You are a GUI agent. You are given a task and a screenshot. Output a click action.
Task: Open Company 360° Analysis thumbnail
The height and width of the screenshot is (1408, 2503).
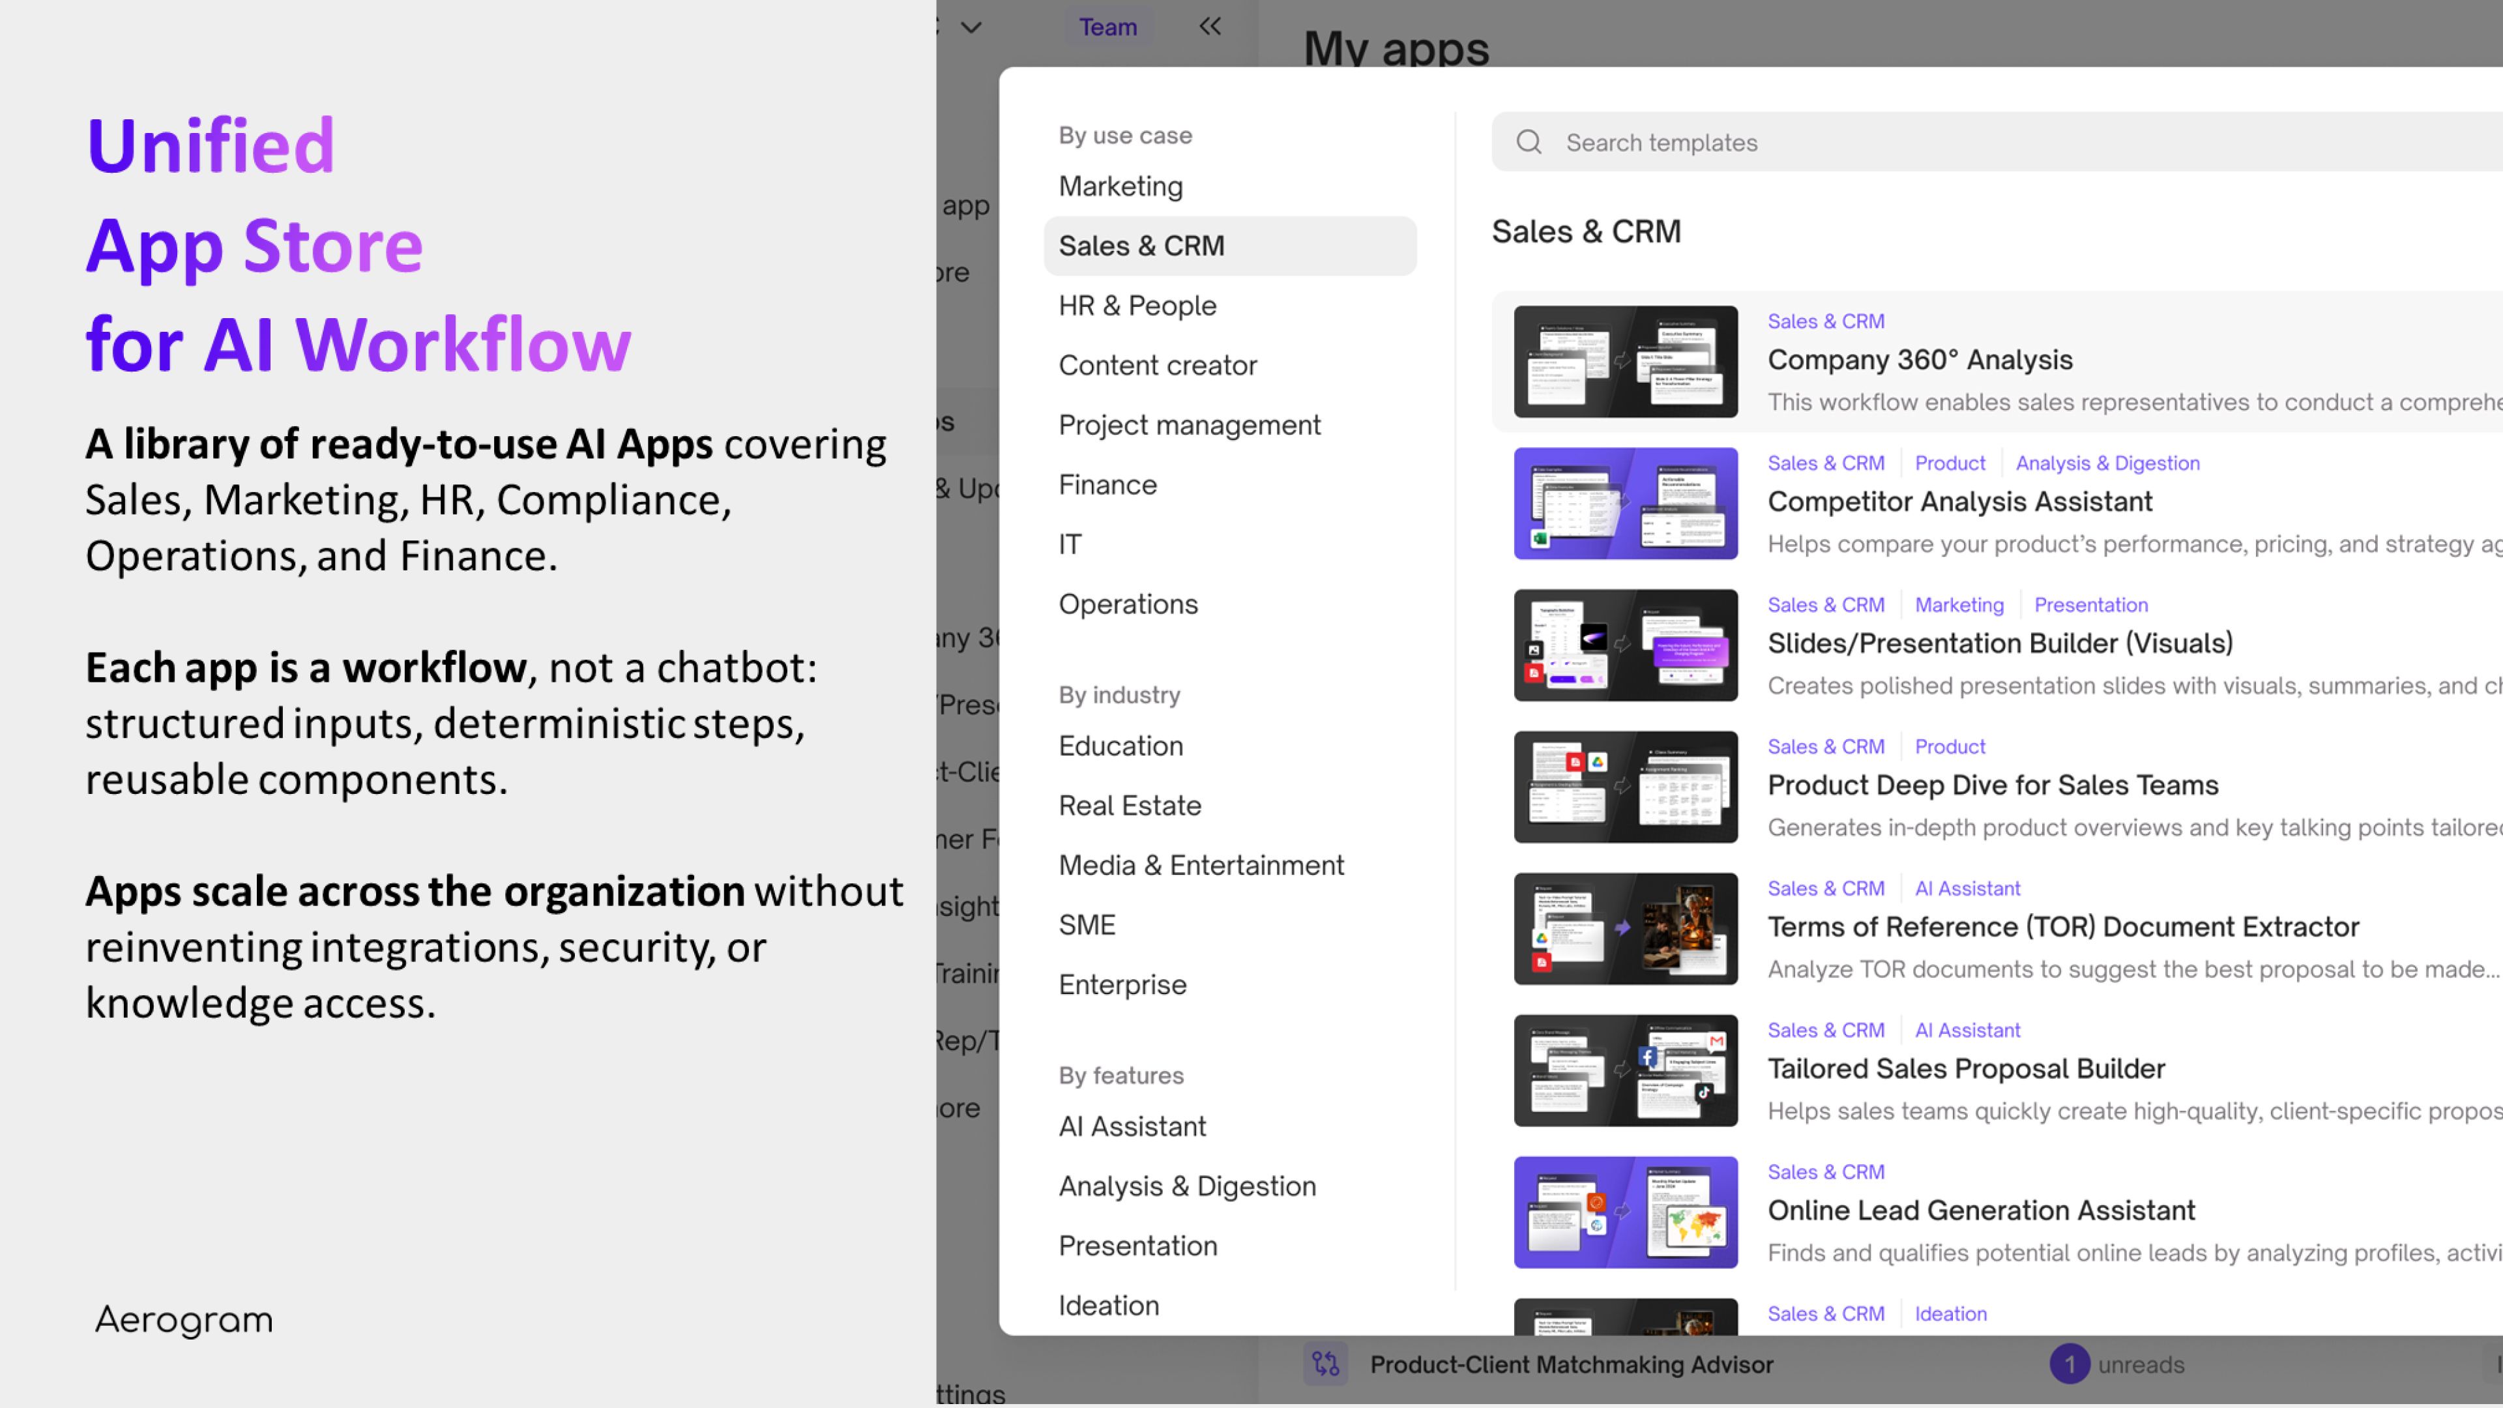pyautogui.click(x=1624, y=362)
